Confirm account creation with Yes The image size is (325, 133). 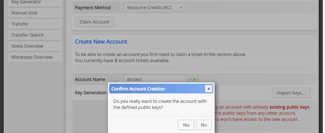pyautogui.click(x=186, y=125)
